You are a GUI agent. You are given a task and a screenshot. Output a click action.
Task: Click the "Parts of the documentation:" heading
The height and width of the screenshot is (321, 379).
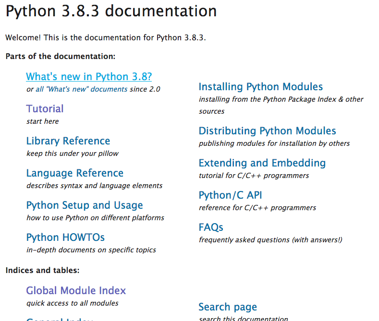tap(61, 57)
